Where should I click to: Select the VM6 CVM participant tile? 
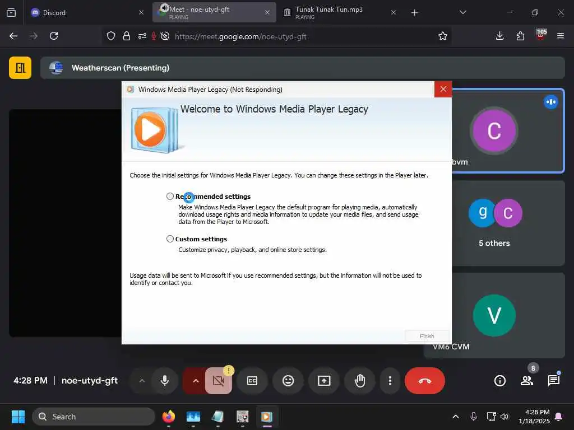tap(494, 315)
